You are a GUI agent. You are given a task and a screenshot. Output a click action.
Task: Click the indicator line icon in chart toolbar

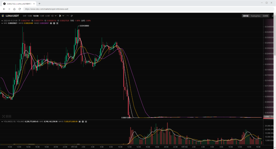[68, 16]
